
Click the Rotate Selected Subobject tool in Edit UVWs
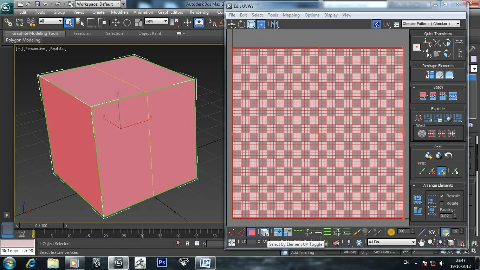[241, 24]
